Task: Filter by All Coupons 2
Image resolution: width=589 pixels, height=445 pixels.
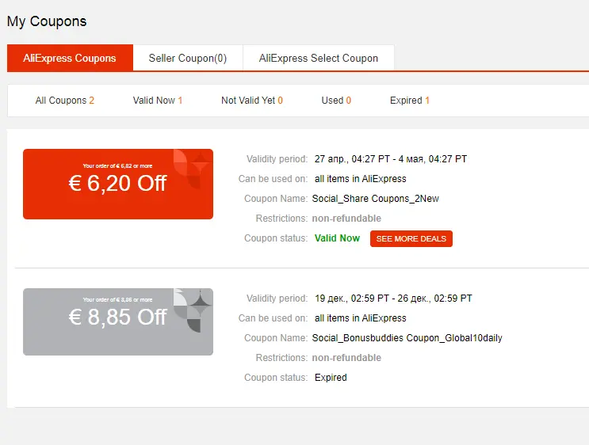Action: 65,101
